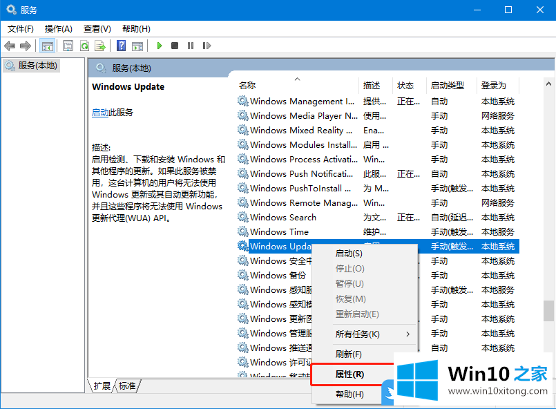
Task: Click gear icon of Windows Update row
Action: click(243, 246)
